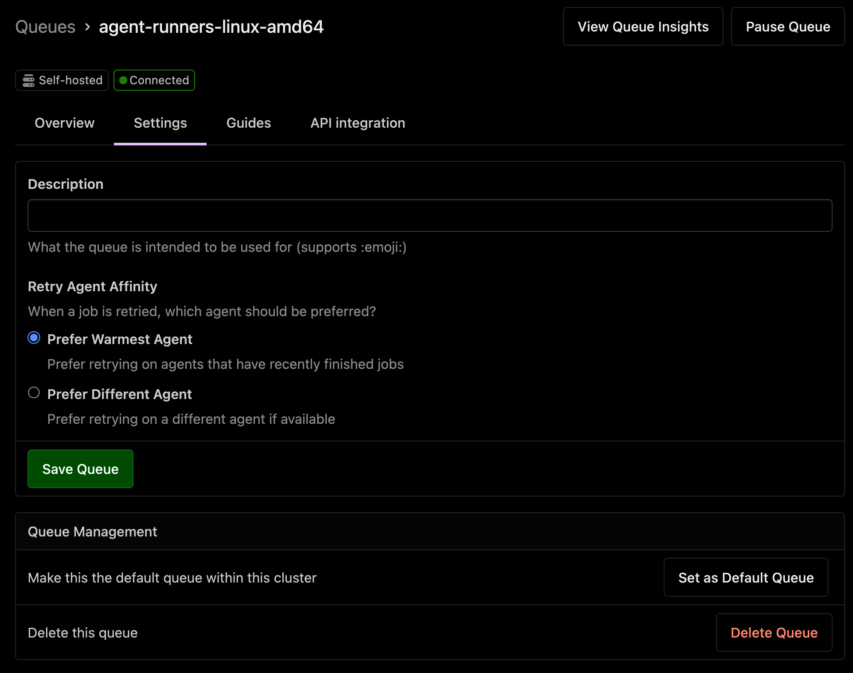Click the green Connected status dot
Viewport: 853px width, 673px height.
123,80
